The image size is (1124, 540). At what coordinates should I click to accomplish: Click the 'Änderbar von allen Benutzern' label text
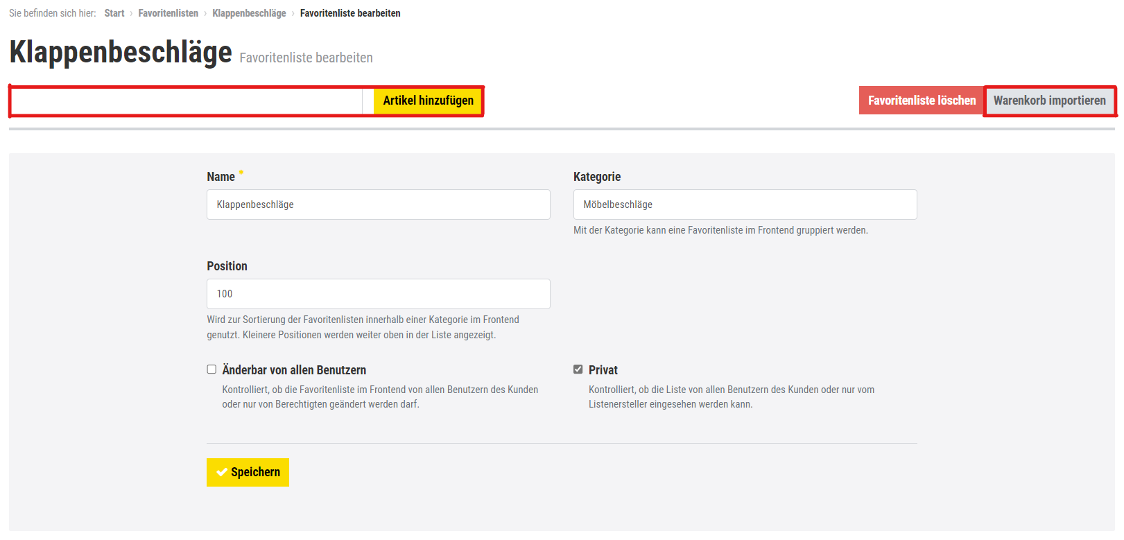[294, 370]
